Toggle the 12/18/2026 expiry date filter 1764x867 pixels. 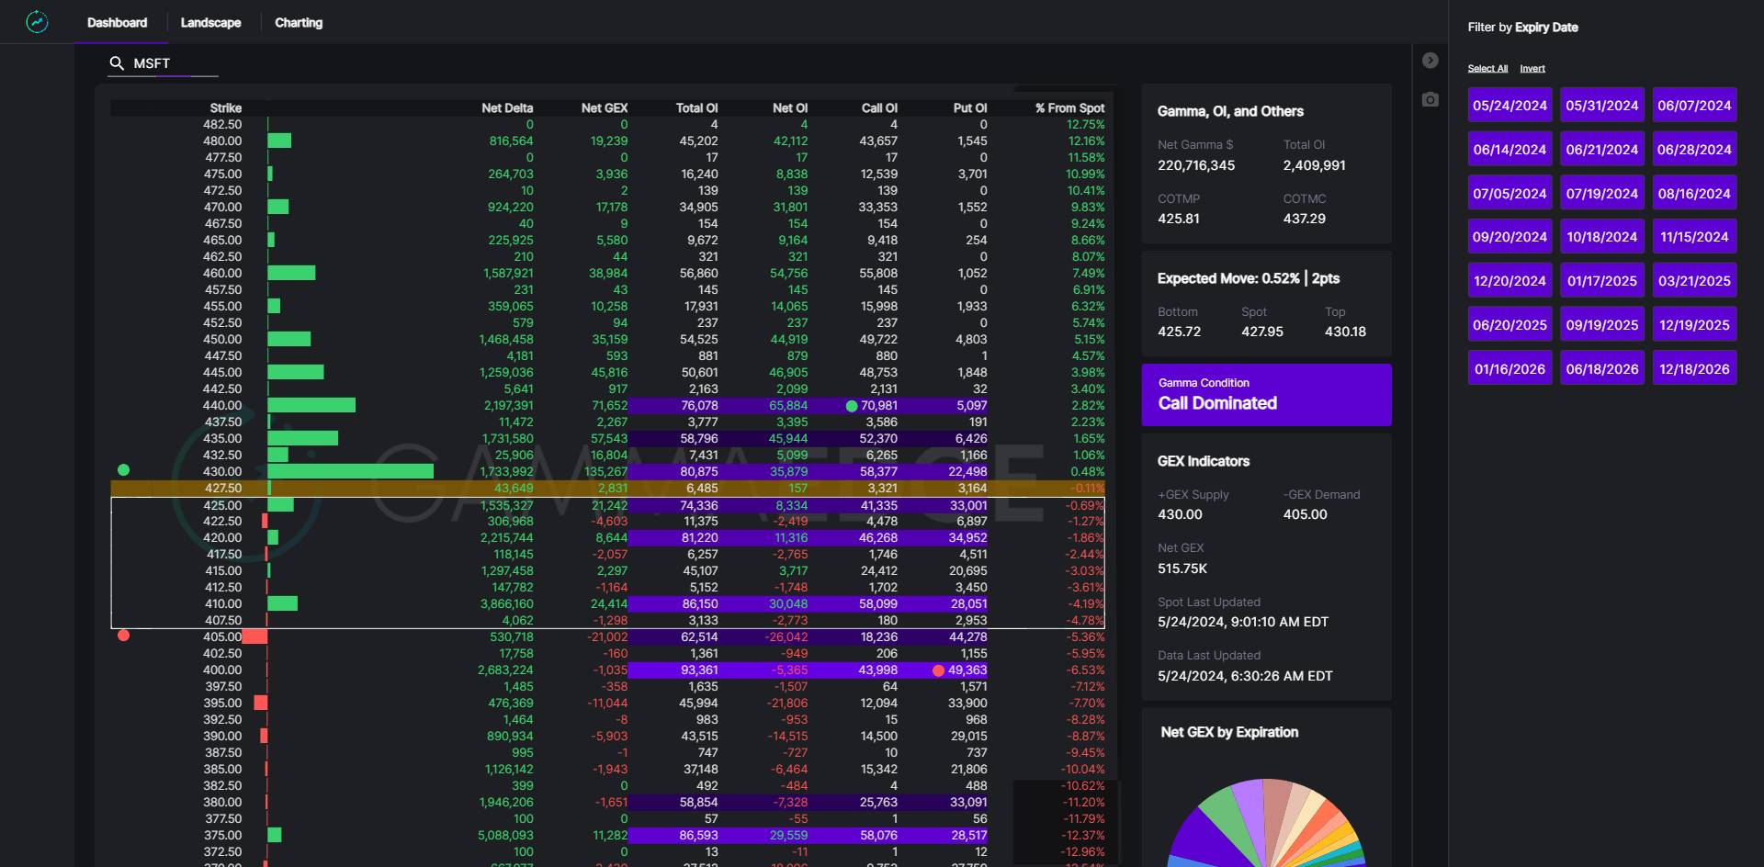coord(1694,369)
